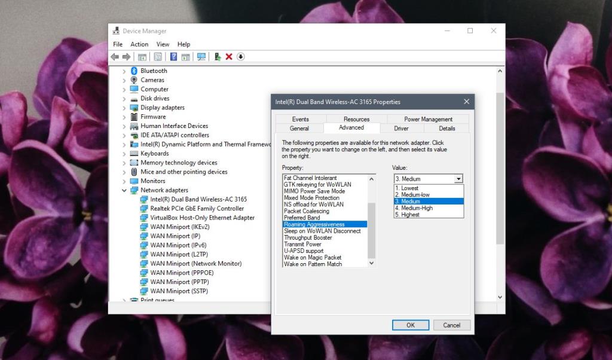
Task: Expand the Bluetooth device category
Action: click(x=124, y=71)
